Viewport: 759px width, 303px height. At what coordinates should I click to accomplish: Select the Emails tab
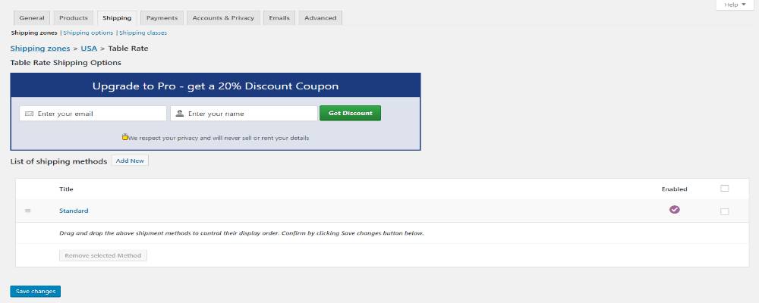(279, 17)
